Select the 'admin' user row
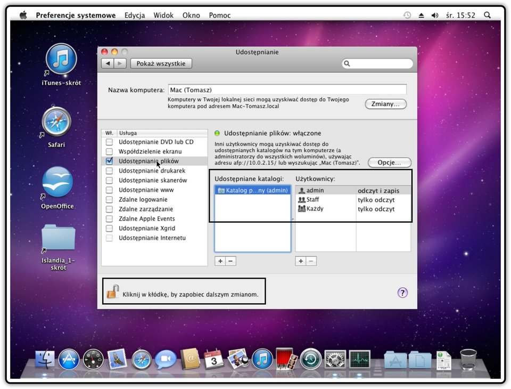The height and width of the screenshot is (389, 511). tap(353, 191)
